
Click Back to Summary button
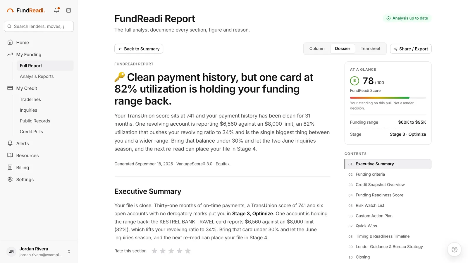139,49
